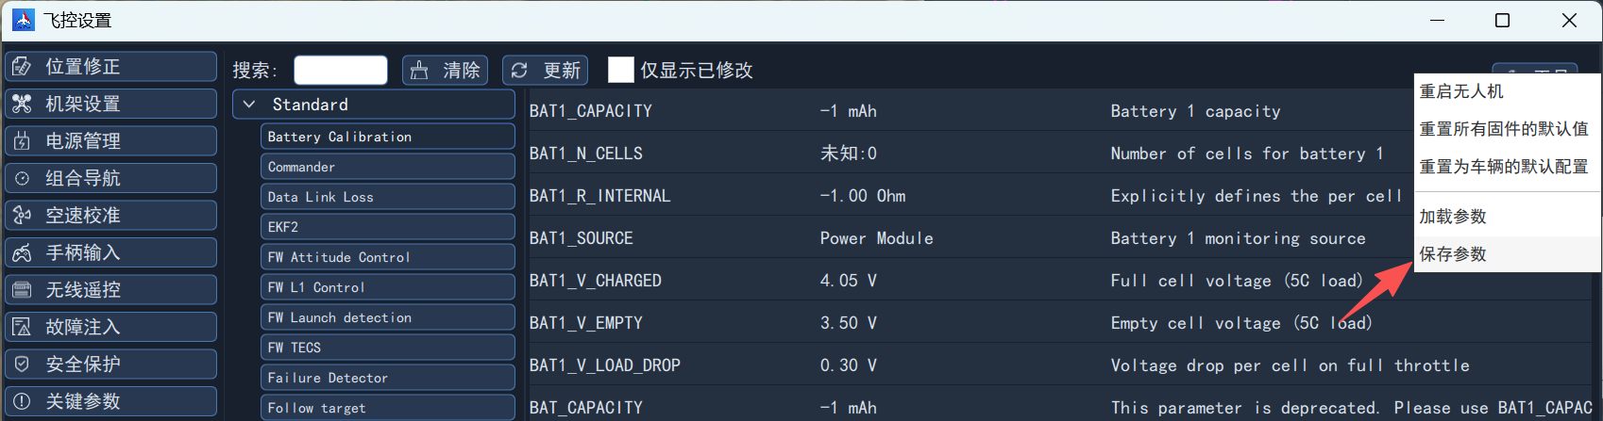This screenshot has width=1603, height=421.
Task: Select the 机架设置 drone icon
Action: [22, 104]
